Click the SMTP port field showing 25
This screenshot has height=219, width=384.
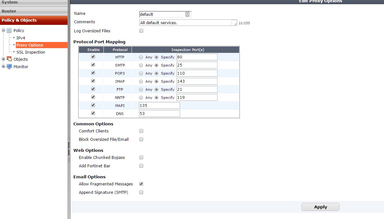(197, 65)
